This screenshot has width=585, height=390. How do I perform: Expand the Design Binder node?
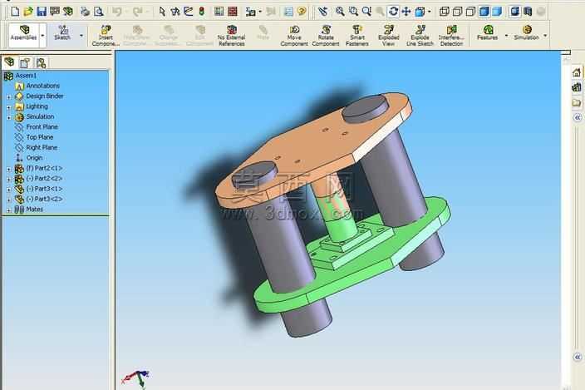tap(9, 96)
